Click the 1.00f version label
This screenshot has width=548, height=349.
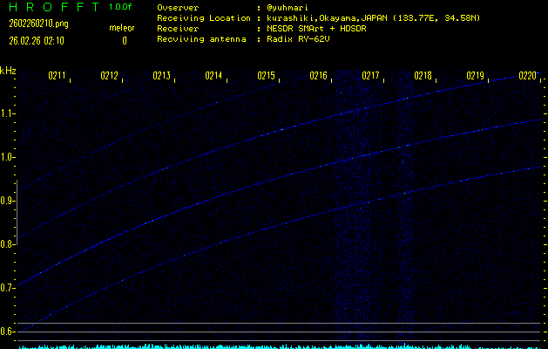point(121,7)
